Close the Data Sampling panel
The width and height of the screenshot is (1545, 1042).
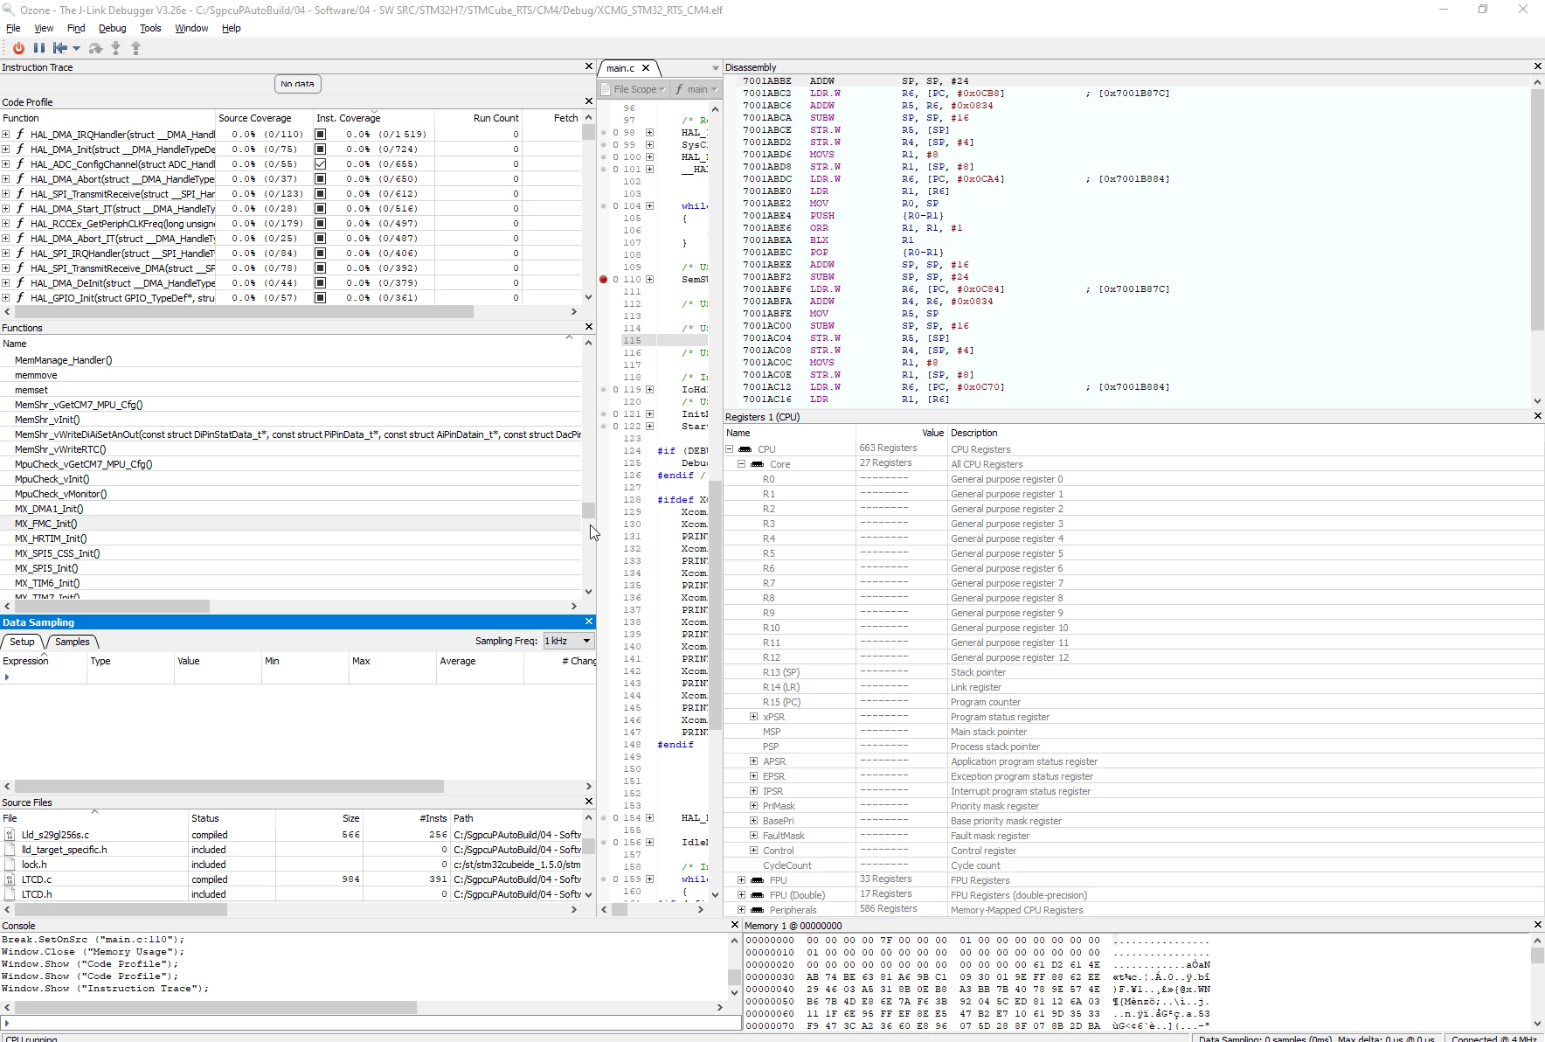click(588, 622)
